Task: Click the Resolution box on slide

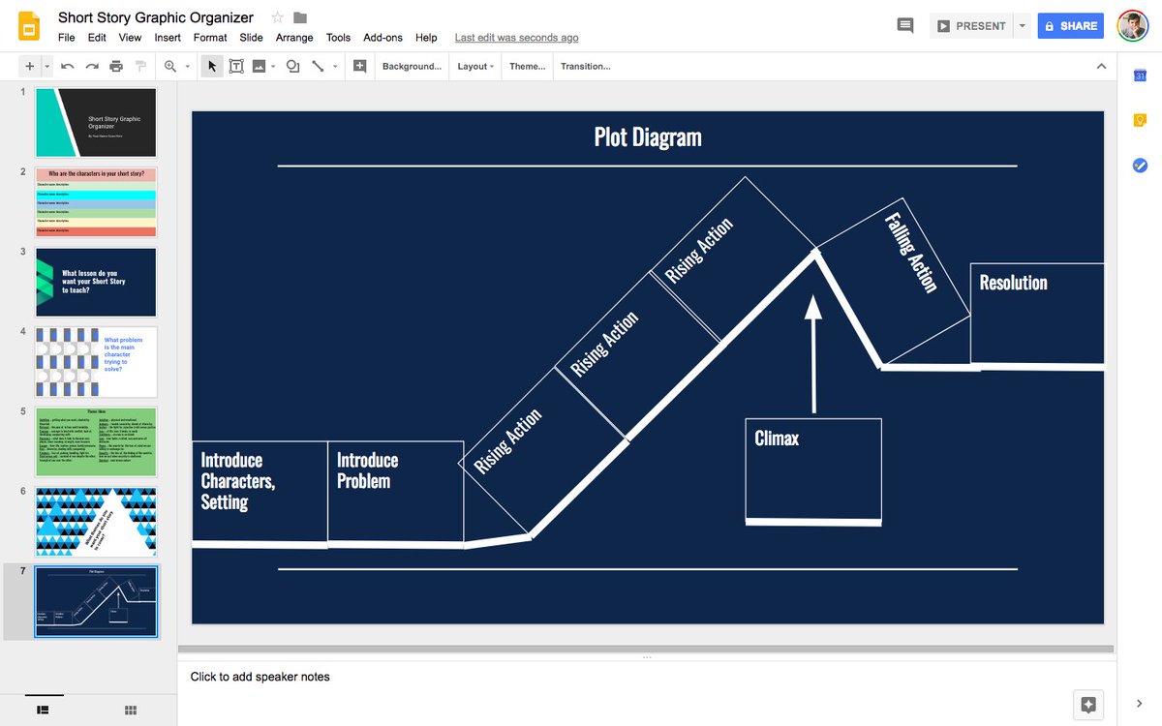Action: [1037, 313]
